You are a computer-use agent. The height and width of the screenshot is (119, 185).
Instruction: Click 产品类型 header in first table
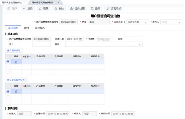[x=41, y=56]
